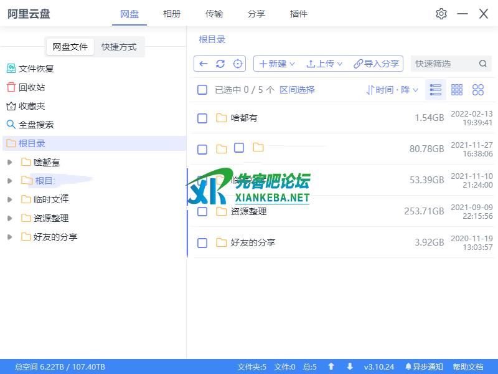Open the 快捷方式 sidebar tab
498x374 pixels.
pos(119,47)
